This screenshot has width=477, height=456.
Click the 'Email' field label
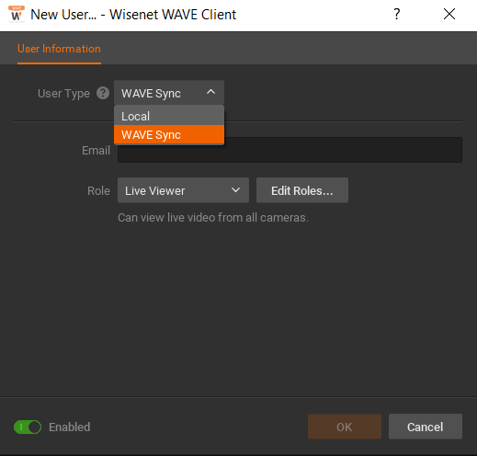pyautogui.click(x=96, y=151)
